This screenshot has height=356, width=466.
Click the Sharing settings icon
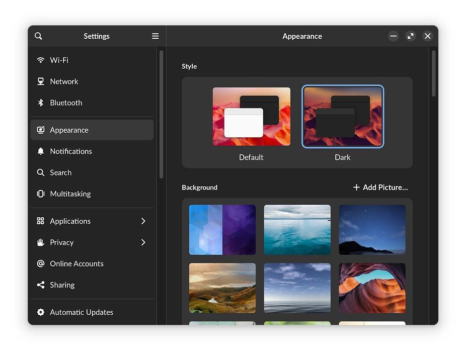40,284
